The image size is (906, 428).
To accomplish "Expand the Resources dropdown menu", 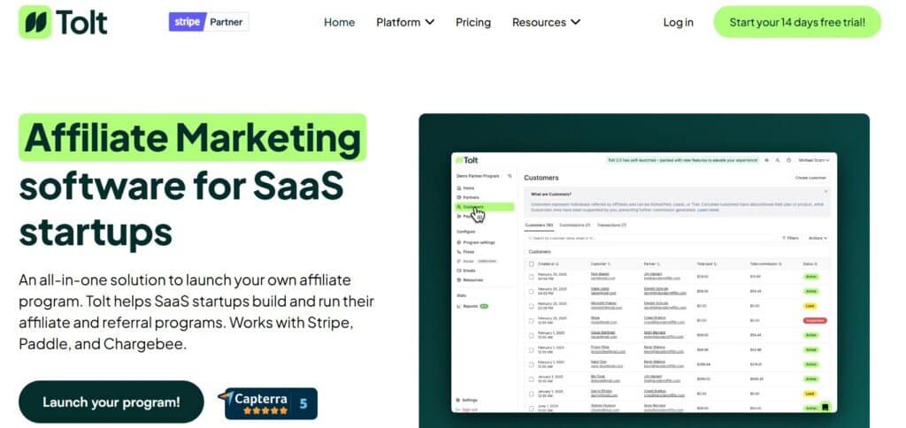I will [x=546, y=22].
